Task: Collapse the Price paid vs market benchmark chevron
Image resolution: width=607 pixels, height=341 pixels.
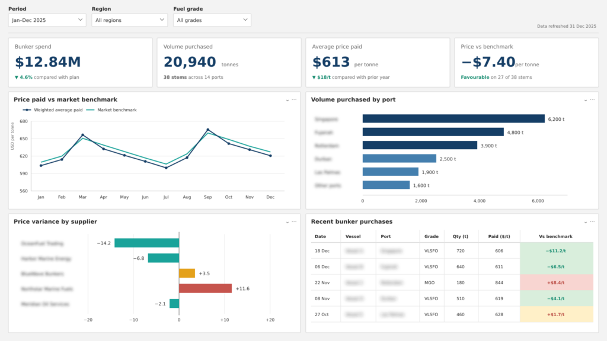Action: 287,100
